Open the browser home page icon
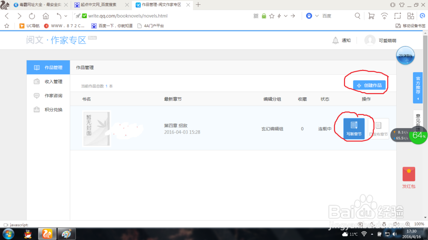Image resolution: width=428 pixels, height=240 pixels. click(46, 16)
